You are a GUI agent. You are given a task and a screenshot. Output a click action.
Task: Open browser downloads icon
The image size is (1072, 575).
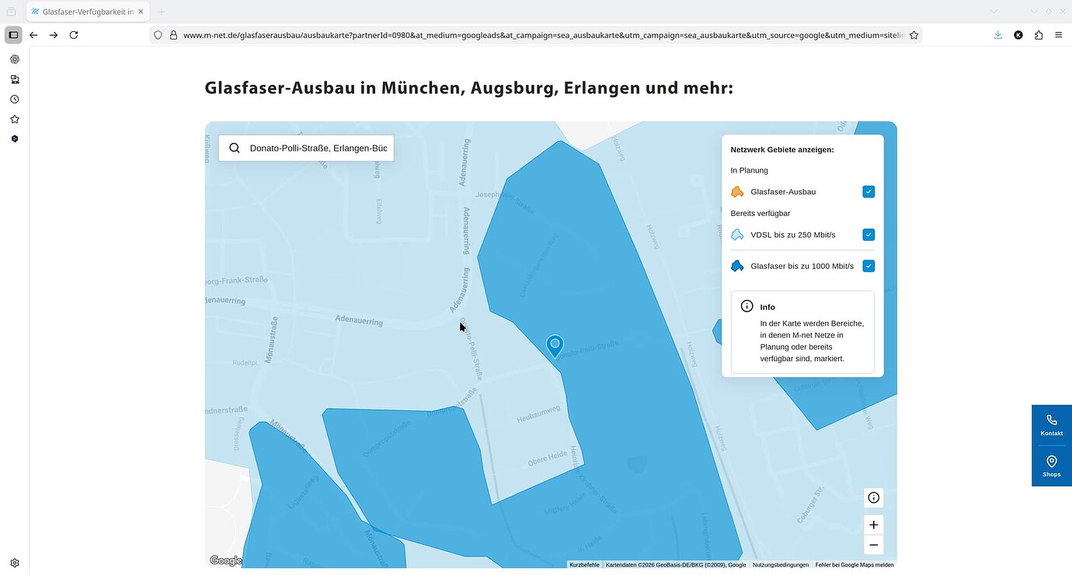998,35
